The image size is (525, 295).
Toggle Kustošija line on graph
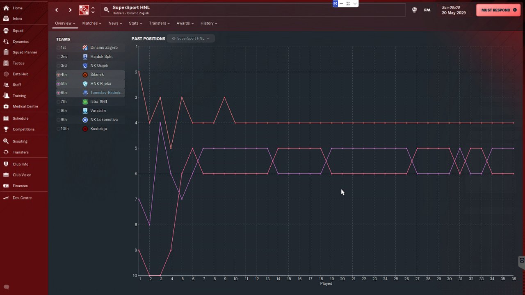click(x=58, y=129)
